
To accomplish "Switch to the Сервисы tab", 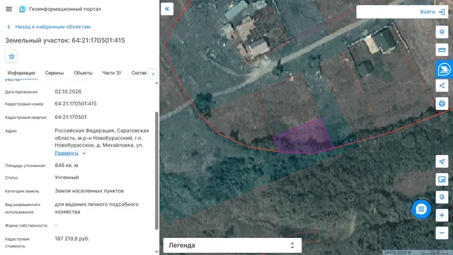I will pyautogui.click(x=55, y=73).
